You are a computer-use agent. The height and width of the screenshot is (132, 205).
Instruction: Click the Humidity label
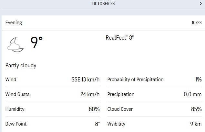click(x=15, y=109)
